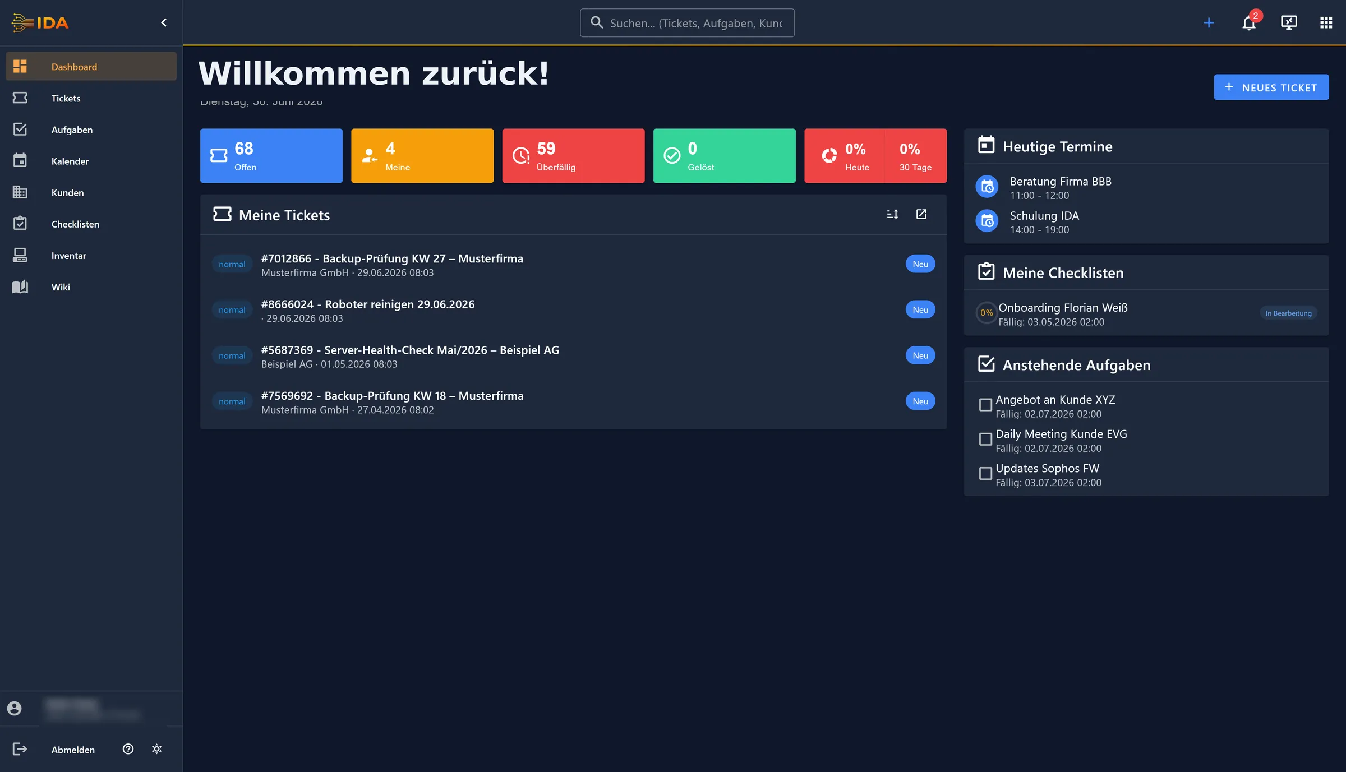Click the Inventar computer icon

[x=20, y=255]
